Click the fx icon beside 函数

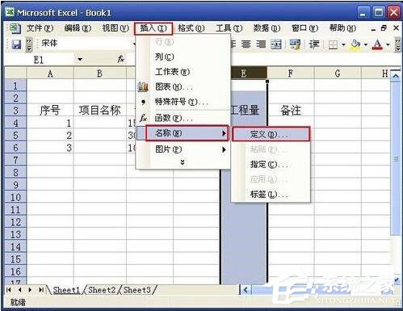[x=143, y=118]
